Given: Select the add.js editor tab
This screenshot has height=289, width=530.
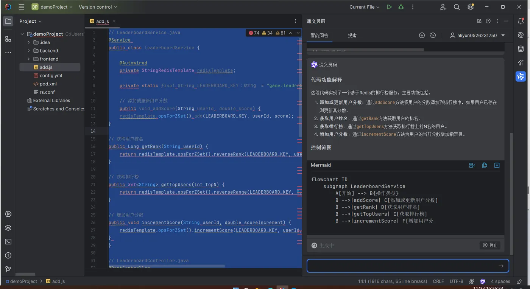Looking at the screenshot, I should (103, 22).
